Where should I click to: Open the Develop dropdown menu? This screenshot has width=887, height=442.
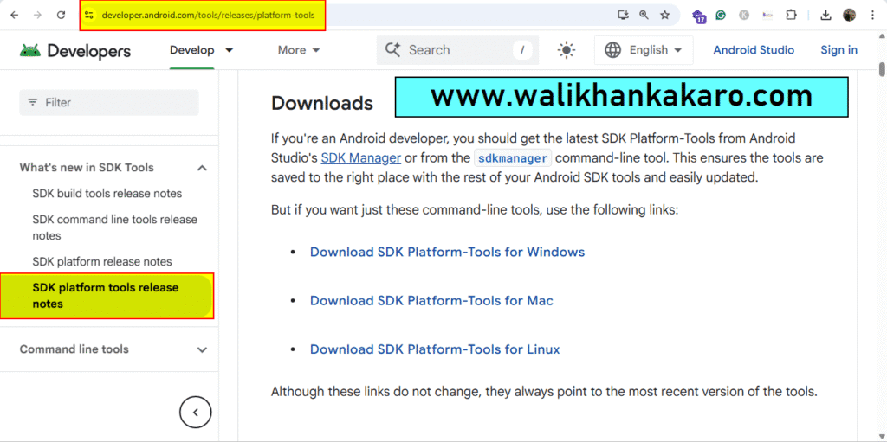click(201, 50)
